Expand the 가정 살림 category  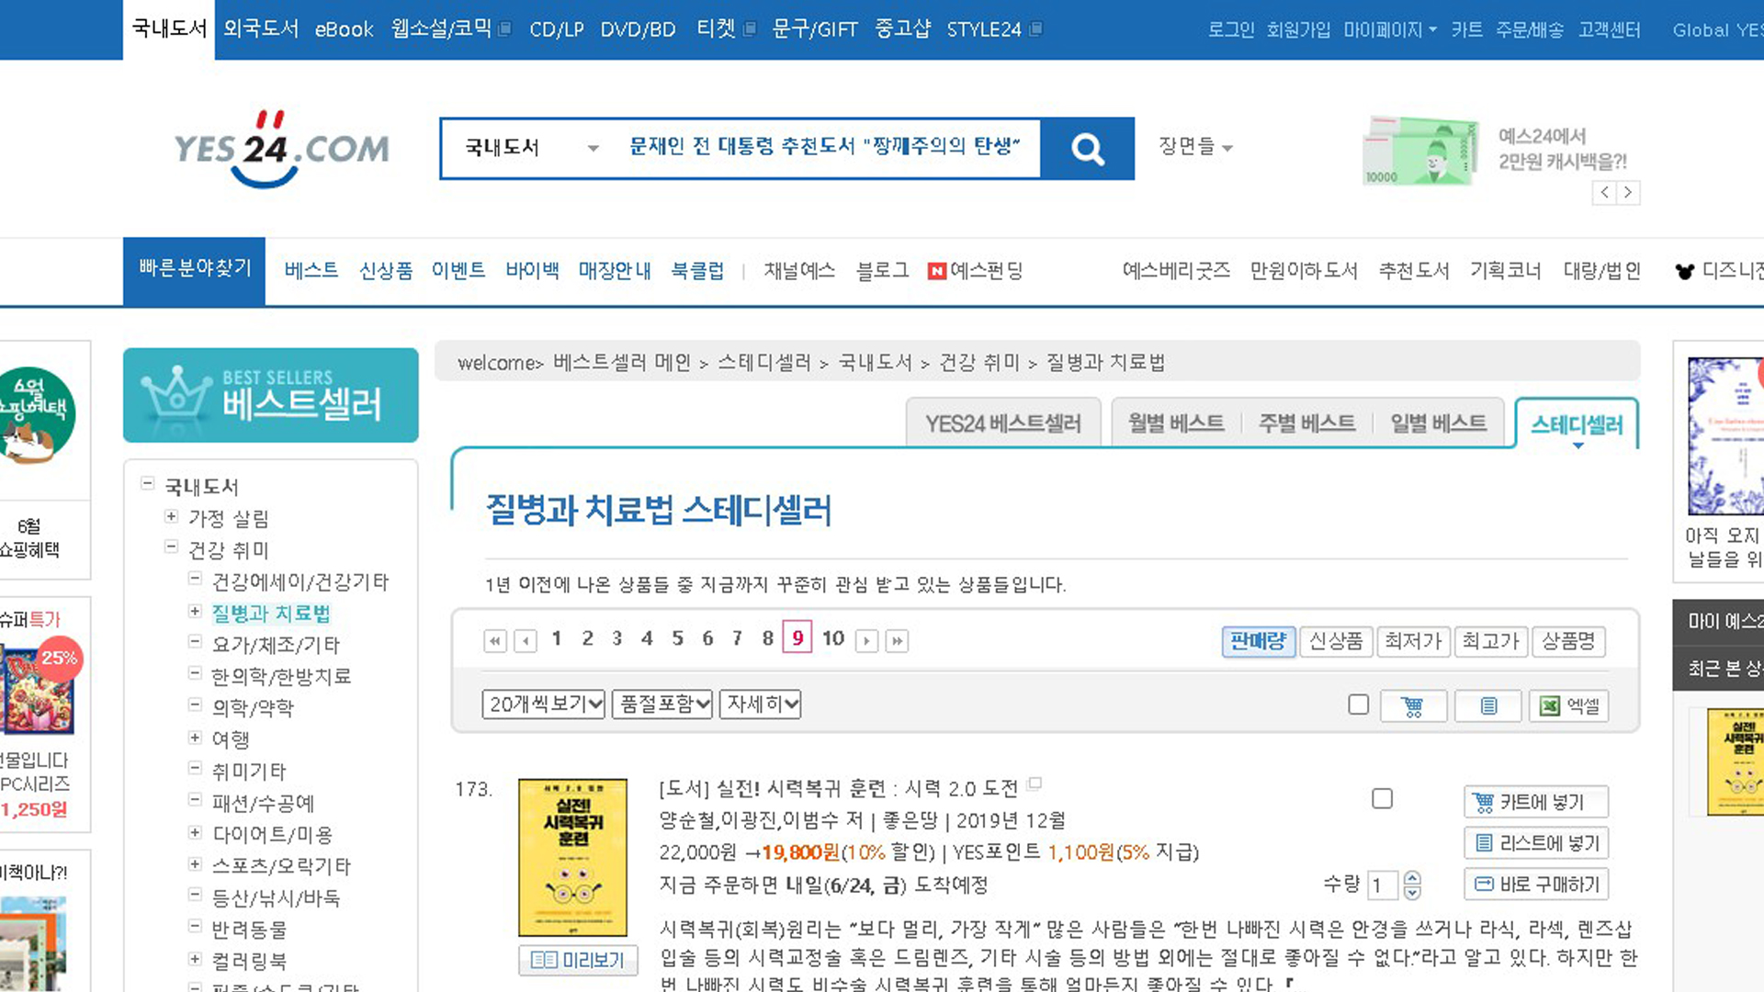[171, 517]
